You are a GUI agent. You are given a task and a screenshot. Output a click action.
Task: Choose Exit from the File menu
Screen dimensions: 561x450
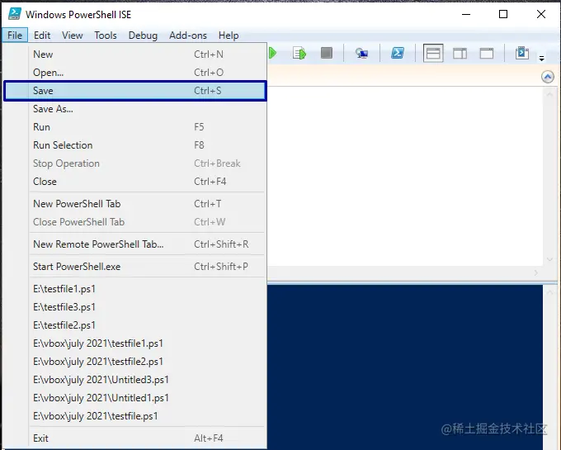point(134,438)
